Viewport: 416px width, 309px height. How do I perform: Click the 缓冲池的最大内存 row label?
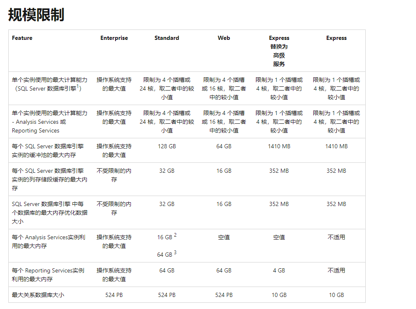coord(48,151)
